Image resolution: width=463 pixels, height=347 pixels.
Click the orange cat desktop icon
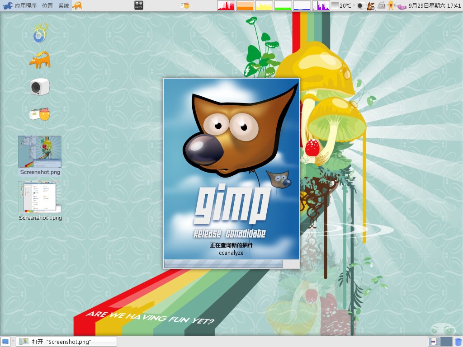40,60
